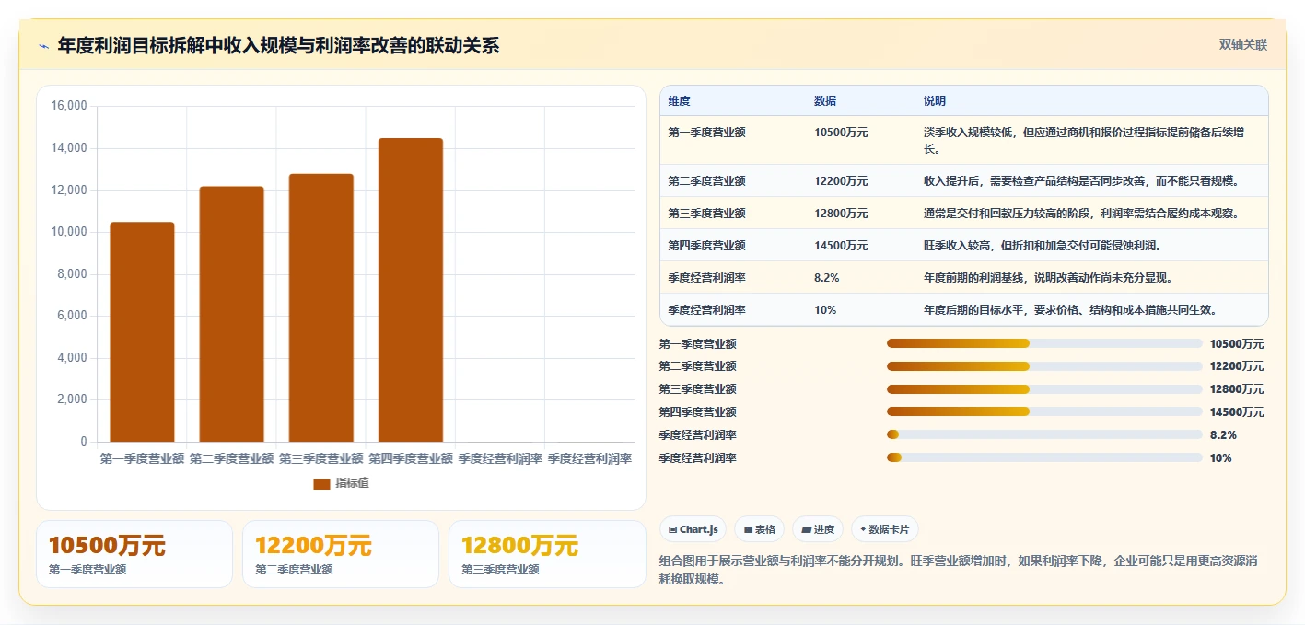The image size is (1305, 625).
Task: Click the lightning icon beside the title
Action: (43, 46)
